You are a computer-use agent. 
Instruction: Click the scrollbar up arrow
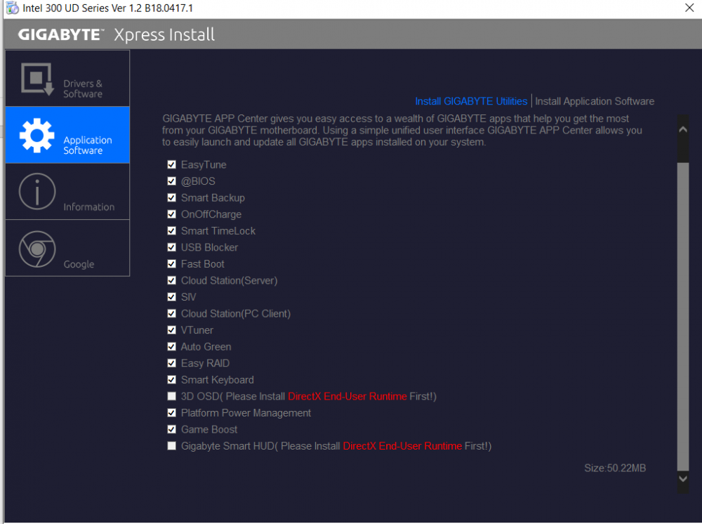click(x=683, y=129)
